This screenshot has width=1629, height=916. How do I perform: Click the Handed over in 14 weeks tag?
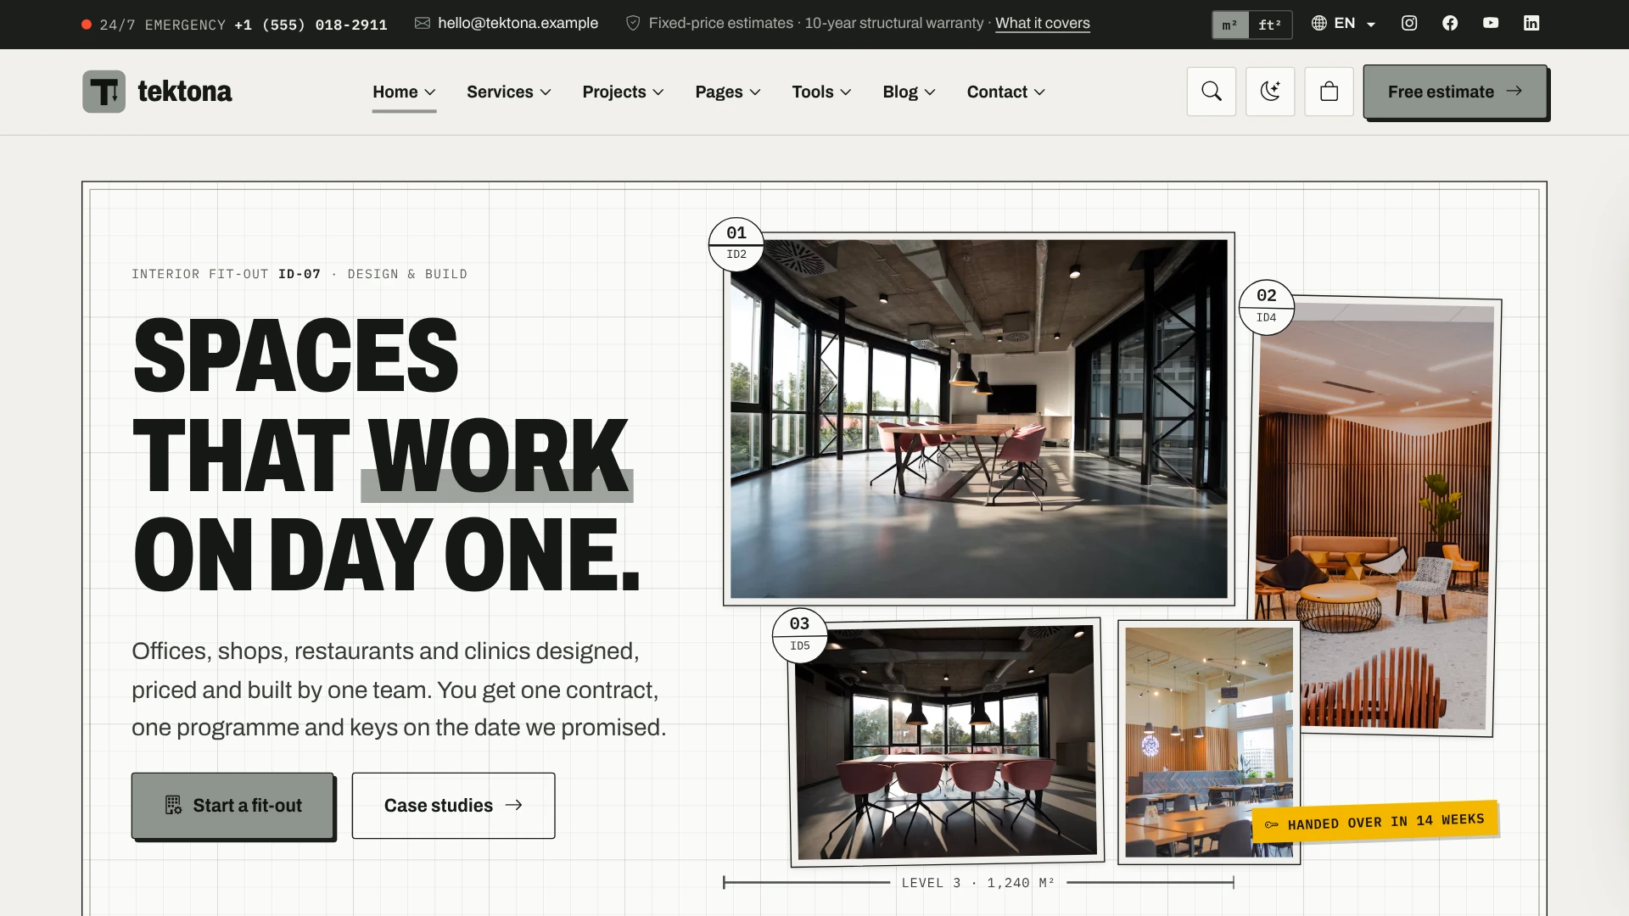click(x=1374, y=822)
